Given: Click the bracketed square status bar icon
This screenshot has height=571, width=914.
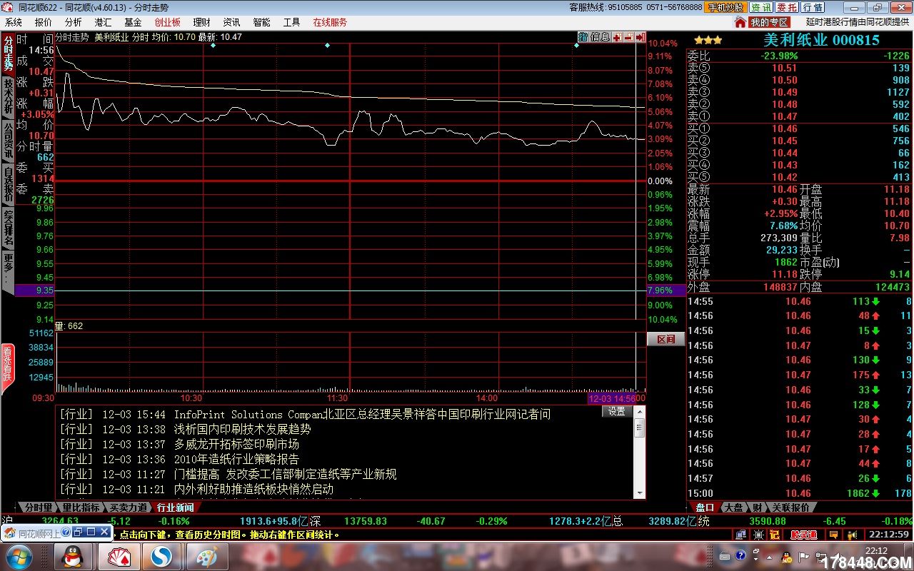Looking at the screenshot, I should (x=759, y=535).
